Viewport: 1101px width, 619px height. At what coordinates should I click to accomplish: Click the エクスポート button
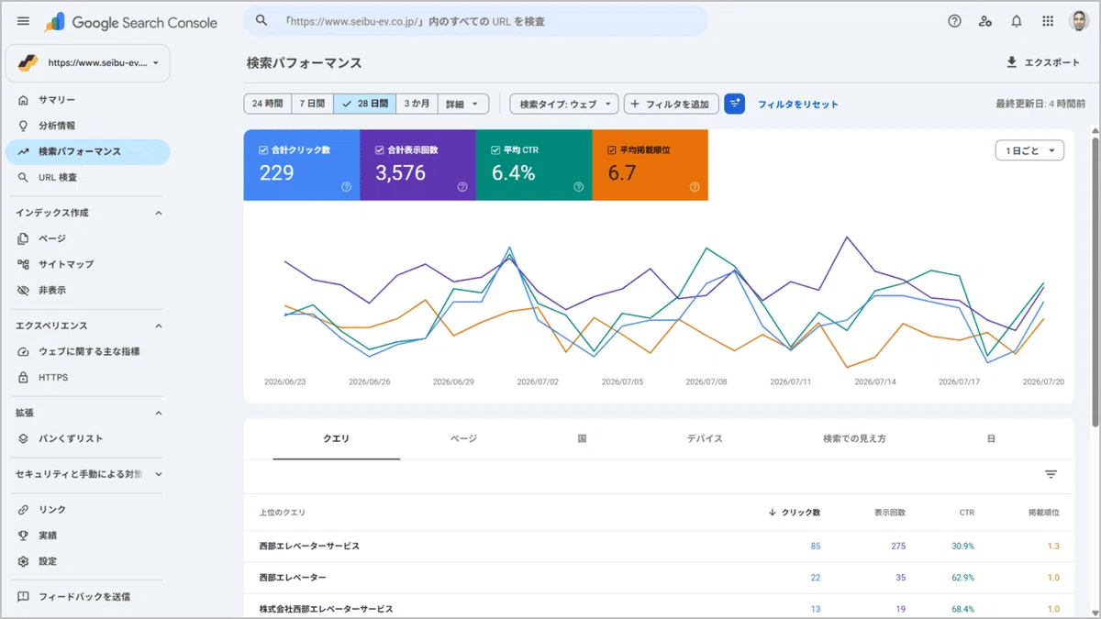tap(1043, 62)
